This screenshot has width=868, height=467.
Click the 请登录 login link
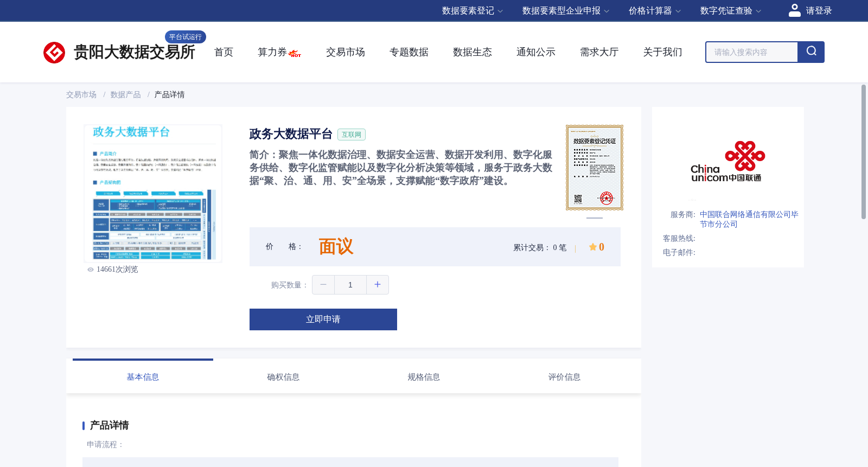819,11
